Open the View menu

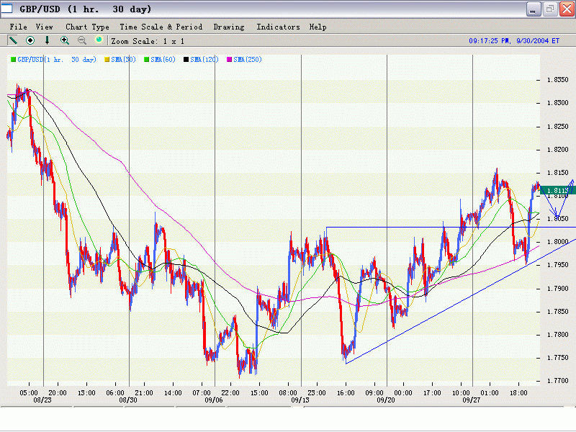click(x=44, y=27)
